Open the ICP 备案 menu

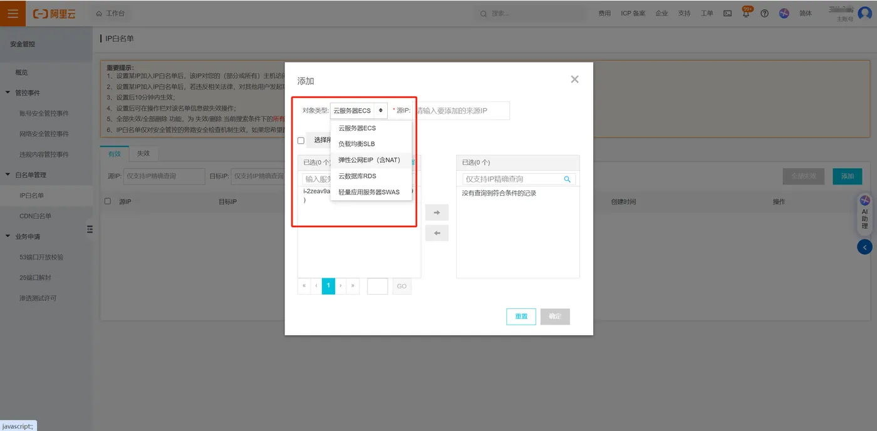click(633, 13)
